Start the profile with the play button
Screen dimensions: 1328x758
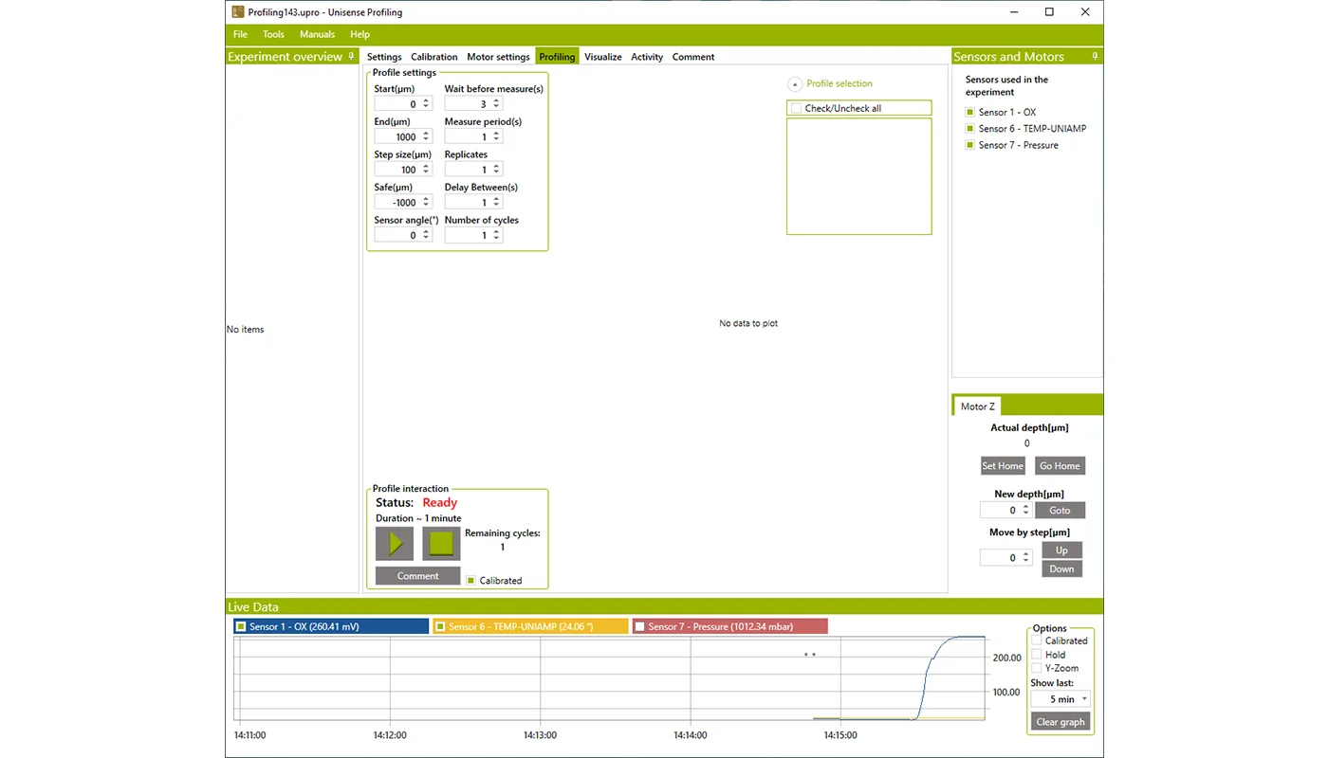coord(395,544)
